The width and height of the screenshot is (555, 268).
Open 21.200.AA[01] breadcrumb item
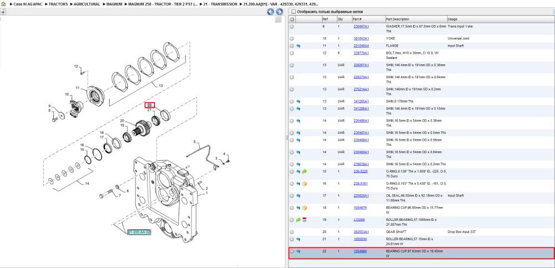[281, 4]
